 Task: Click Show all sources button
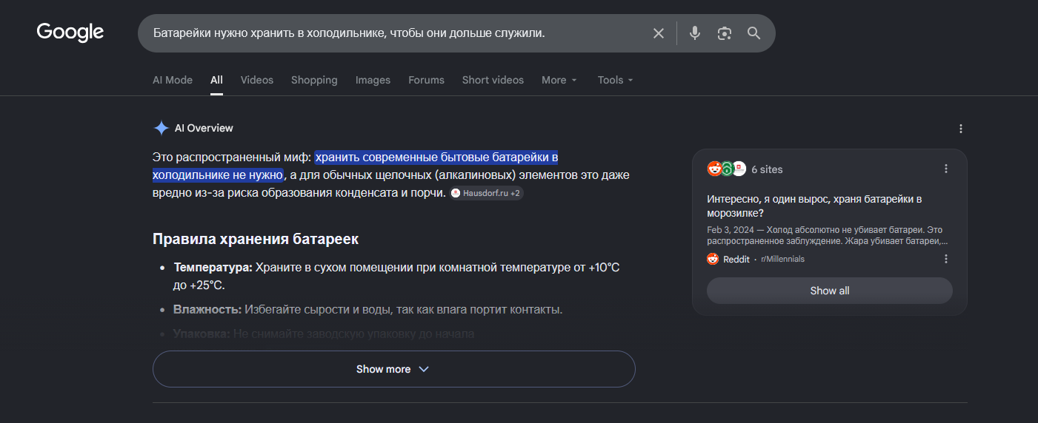click(x=829, y=291)
